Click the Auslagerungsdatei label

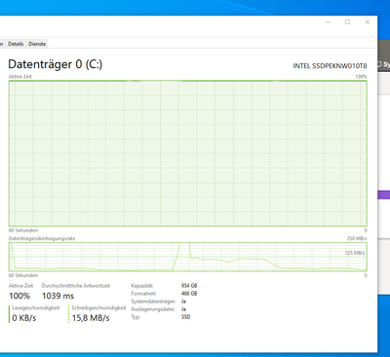coord(153,309)
